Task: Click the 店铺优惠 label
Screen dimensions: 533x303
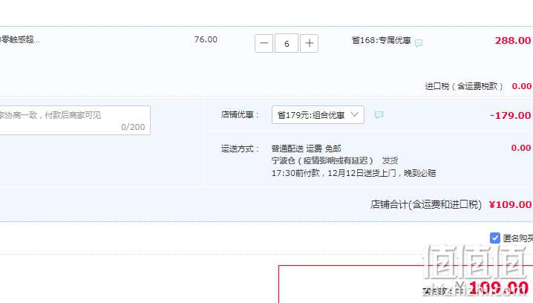Action: coord(240,114)
